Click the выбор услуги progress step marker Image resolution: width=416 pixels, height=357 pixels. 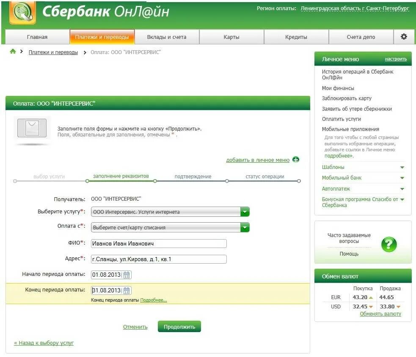point(15,181)
